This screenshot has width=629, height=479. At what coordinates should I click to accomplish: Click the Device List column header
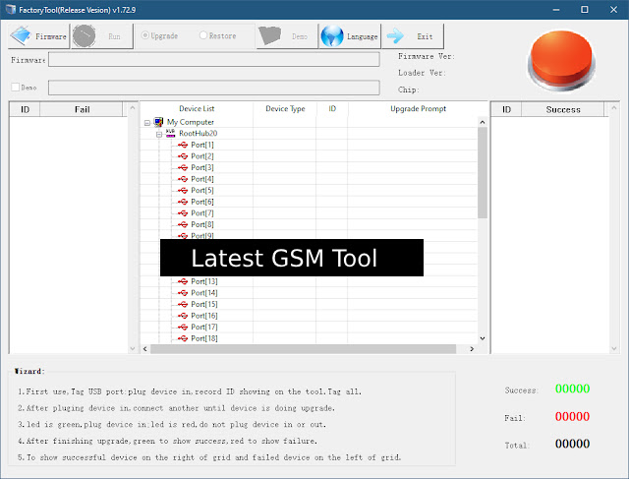(x=197, y=109)
